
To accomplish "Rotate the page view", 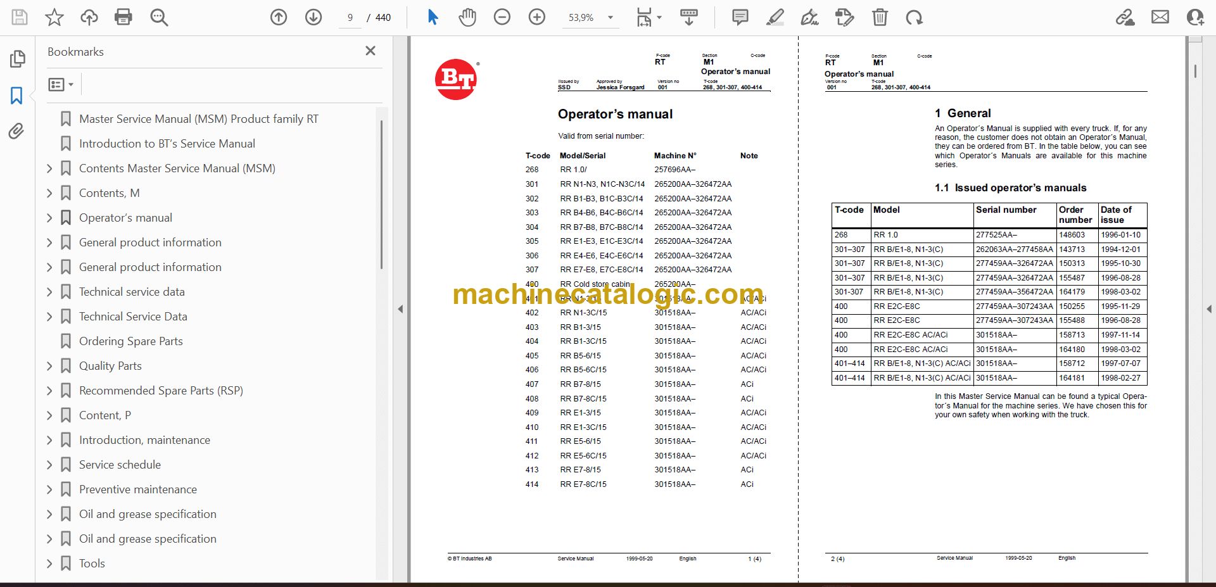I will click(x=914, y=17).
